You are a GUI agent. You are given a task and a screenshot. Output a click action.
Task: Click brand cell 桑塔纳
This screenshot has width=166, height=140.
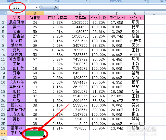16,54
